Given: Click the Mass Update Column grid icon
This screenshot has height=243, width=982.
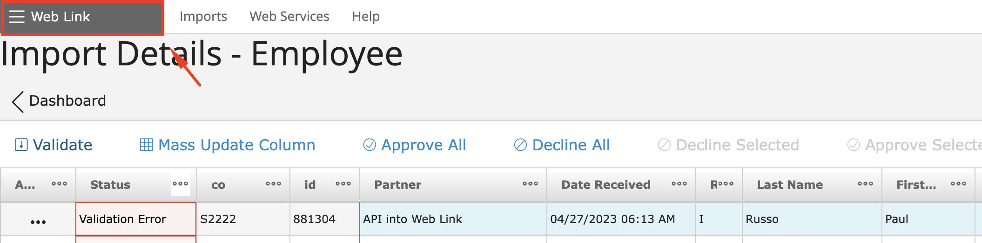Looking at the screenshot, I should pos(146,145).
